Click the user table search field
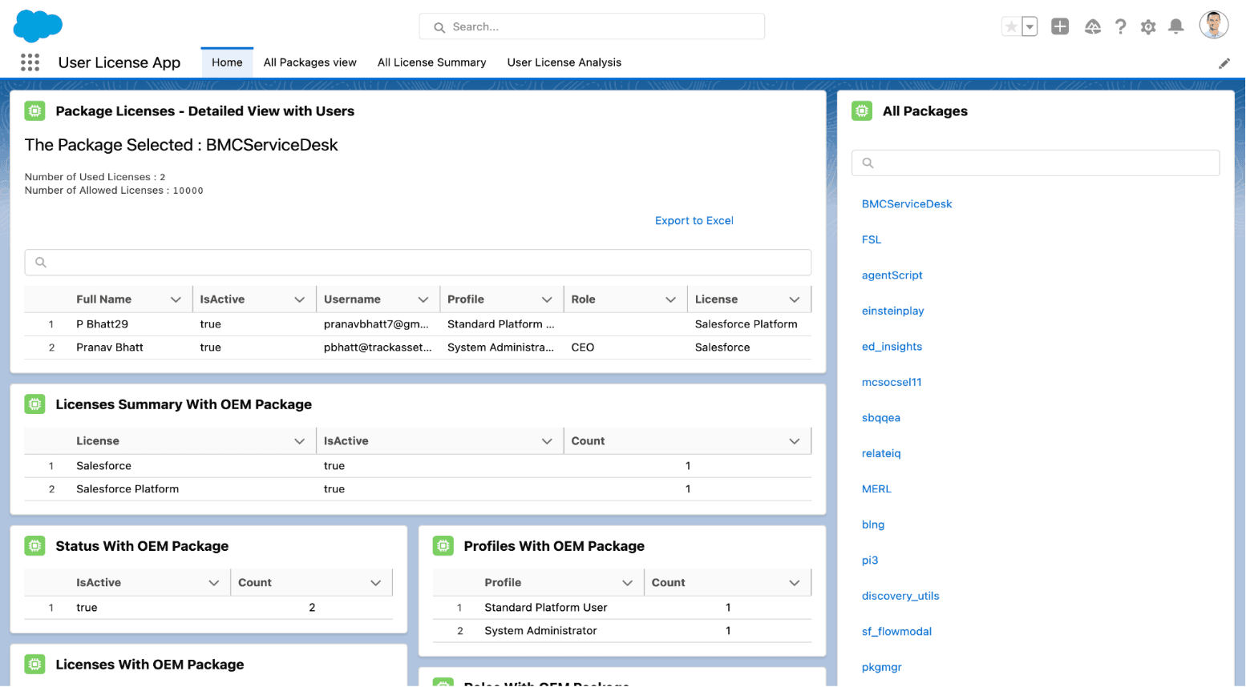This screenshot has height=687, width=1246. click(x=418, y=262)
